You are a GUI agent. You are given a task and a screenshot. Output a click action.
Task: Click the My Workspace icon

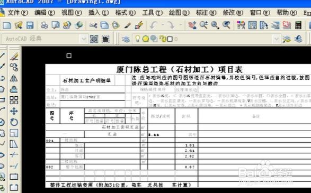[x=105, y=39]
